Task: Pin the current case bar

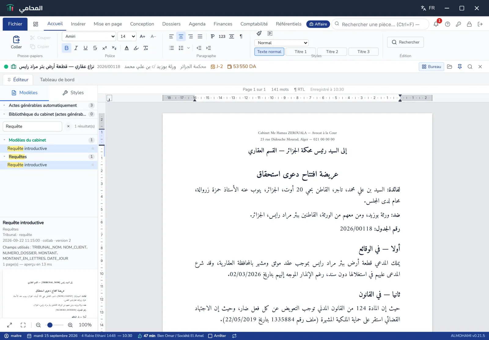Action: [x=460, y=66]
